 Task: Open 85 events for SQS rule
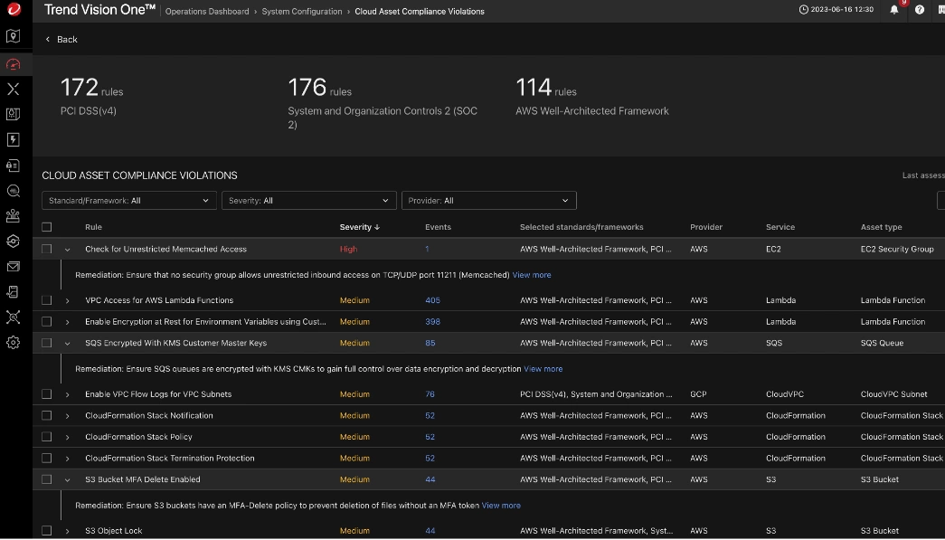tap(430, 343)
